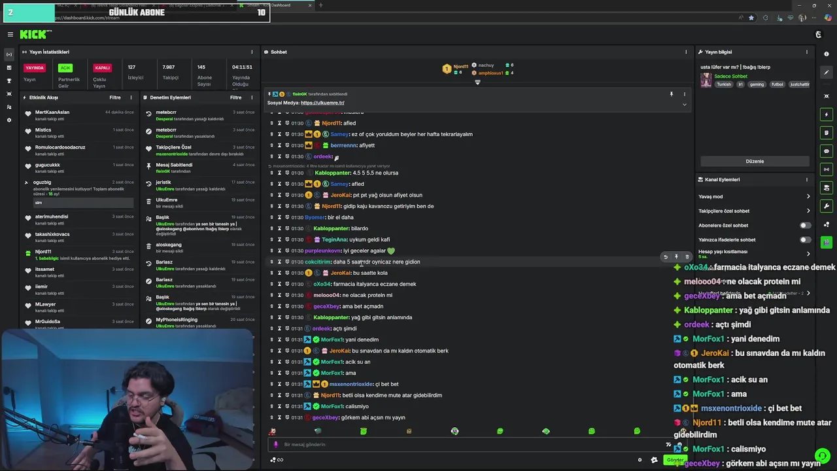Collapse the chat leaderboard arrow under Njord11
Image resolution: width=837 pixels, height=471 pixels.
click(477, 82)
